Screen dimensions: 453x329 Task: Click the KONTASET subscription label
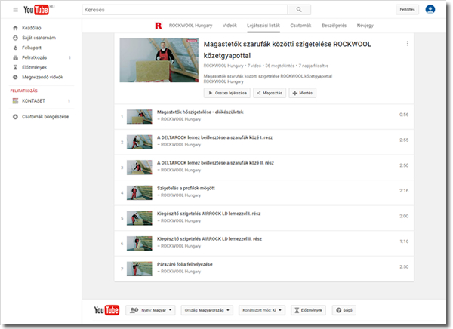pos(33,101)
